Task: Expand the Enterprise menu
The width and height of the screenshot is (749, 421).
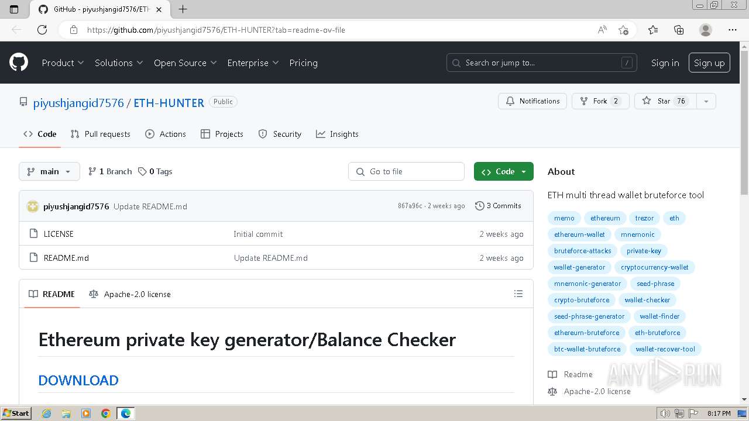Action: (x=253, y=63)
